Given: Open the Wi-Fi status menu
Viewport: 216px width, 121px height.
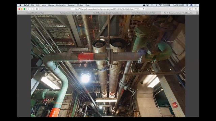Looking at the screenshot, I should pyautogui.click(x=160, y=5).
